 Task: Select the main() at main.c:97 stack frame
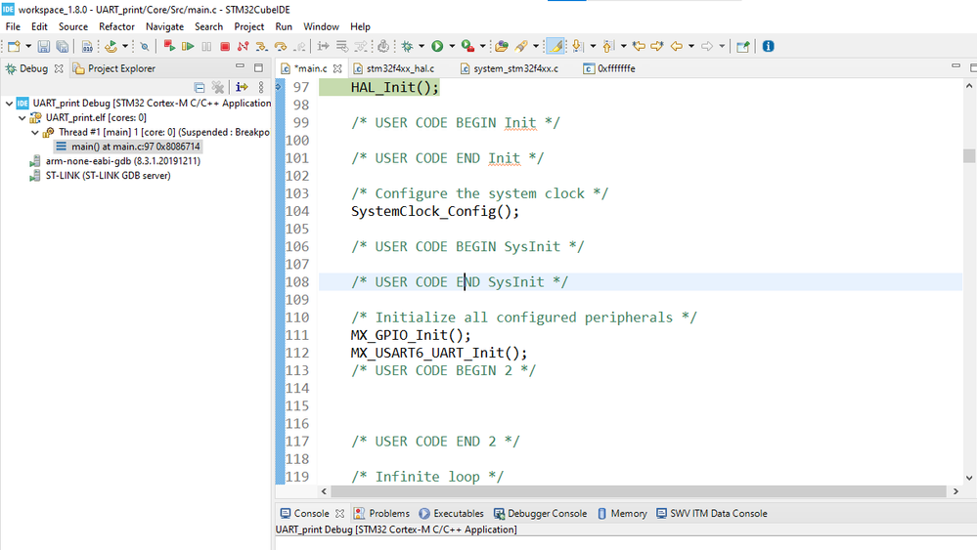pyautogui.click(x=128, y=147)
